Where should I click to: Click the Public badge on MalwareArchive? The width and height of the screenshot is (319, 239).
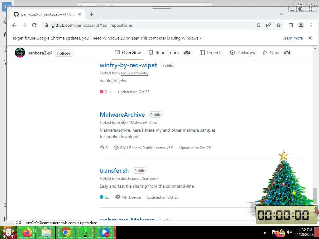pyautogui.click(x=155, y=115)
